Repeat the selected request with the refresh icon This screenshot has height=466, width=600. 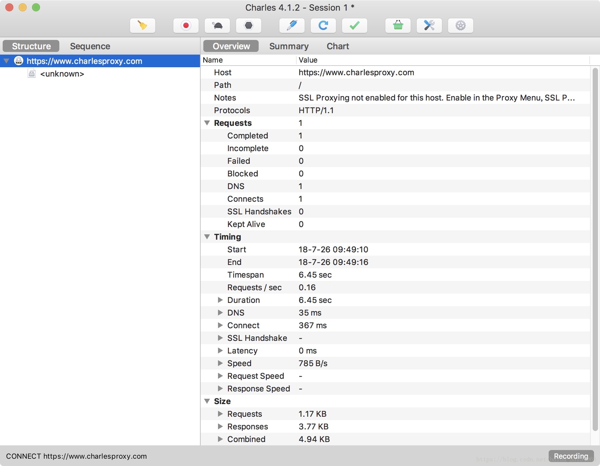click(323, 26)
